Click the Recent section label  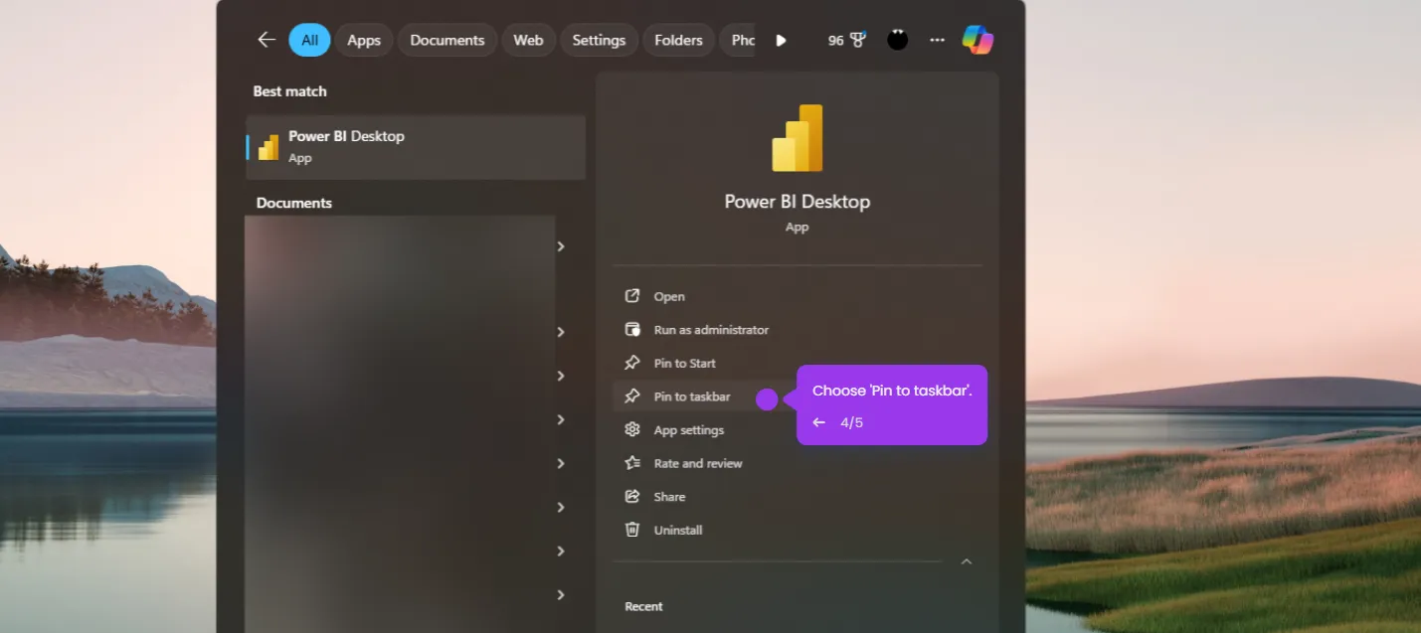point(643,606)
